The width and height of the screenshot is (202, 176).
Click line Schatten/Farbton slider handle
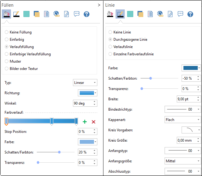click(151, 78)
